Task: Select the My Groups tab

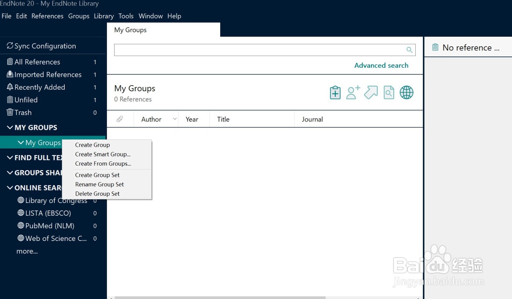Action: coord(163,30)
